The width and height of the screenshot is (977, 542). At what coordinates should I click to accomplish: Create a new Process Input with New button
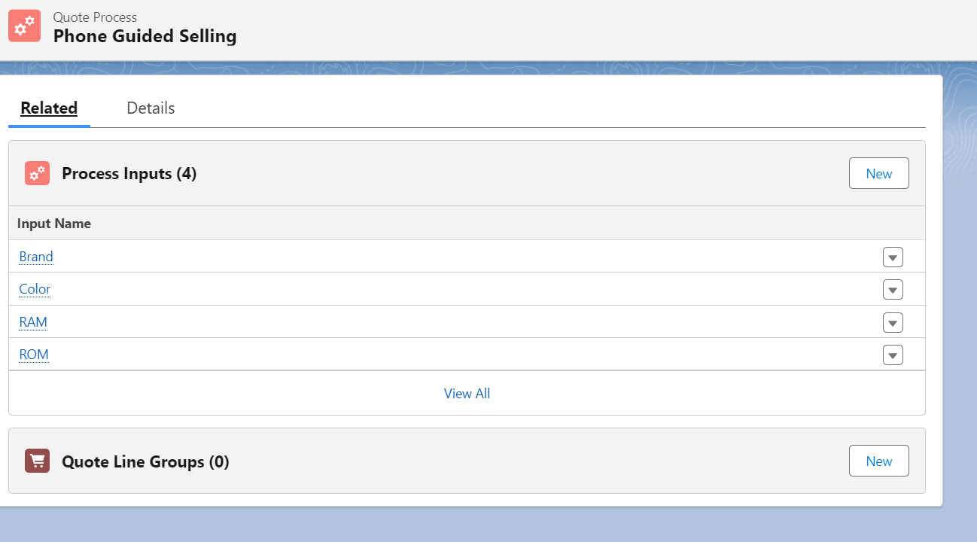click(878, 173)
